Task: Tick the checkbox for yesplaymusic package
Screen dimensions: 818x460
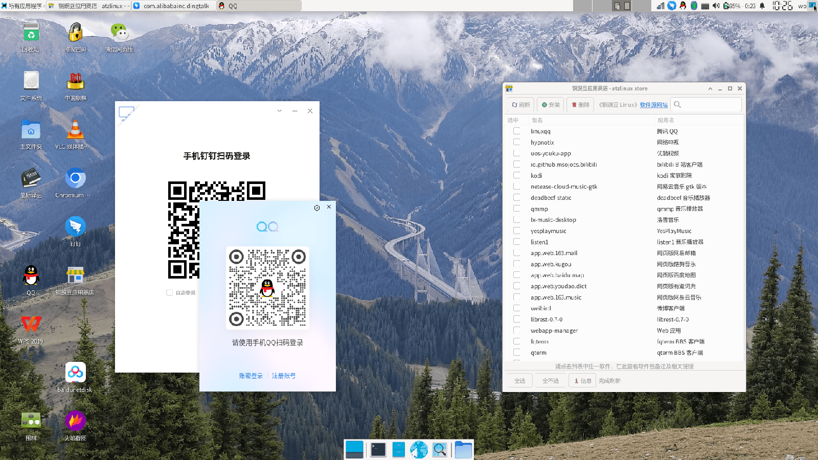Action: click(517, 231)
